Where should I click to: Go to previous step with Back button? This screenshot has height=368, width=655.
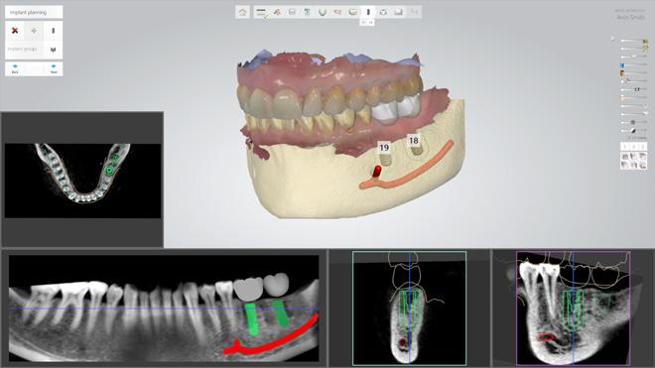tap(15, 68)
